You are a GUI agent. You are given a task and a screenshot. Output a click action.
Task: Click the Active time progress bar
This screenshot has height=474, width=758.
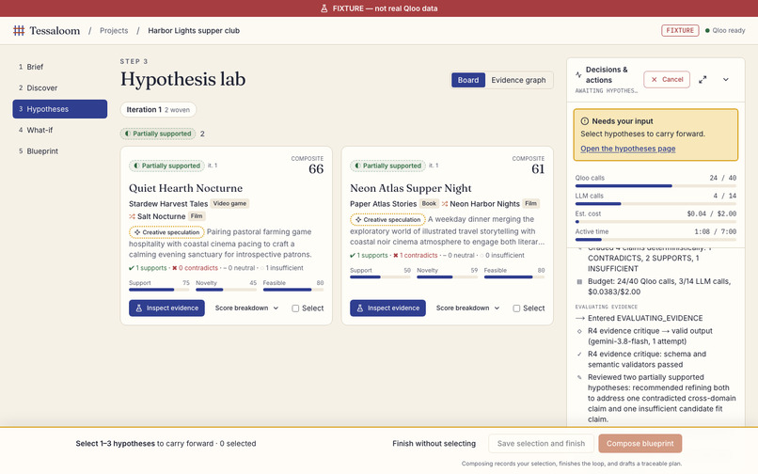coord(655,240)
